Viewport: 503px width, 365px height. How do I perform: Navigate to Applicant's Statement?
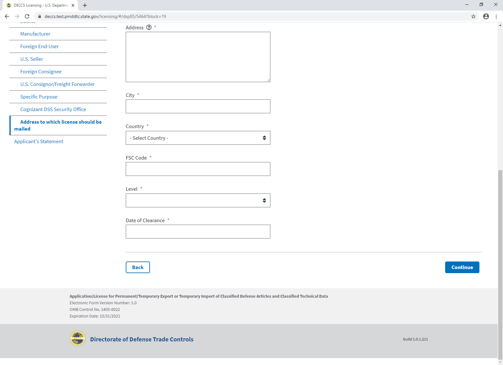pos(39,142)
